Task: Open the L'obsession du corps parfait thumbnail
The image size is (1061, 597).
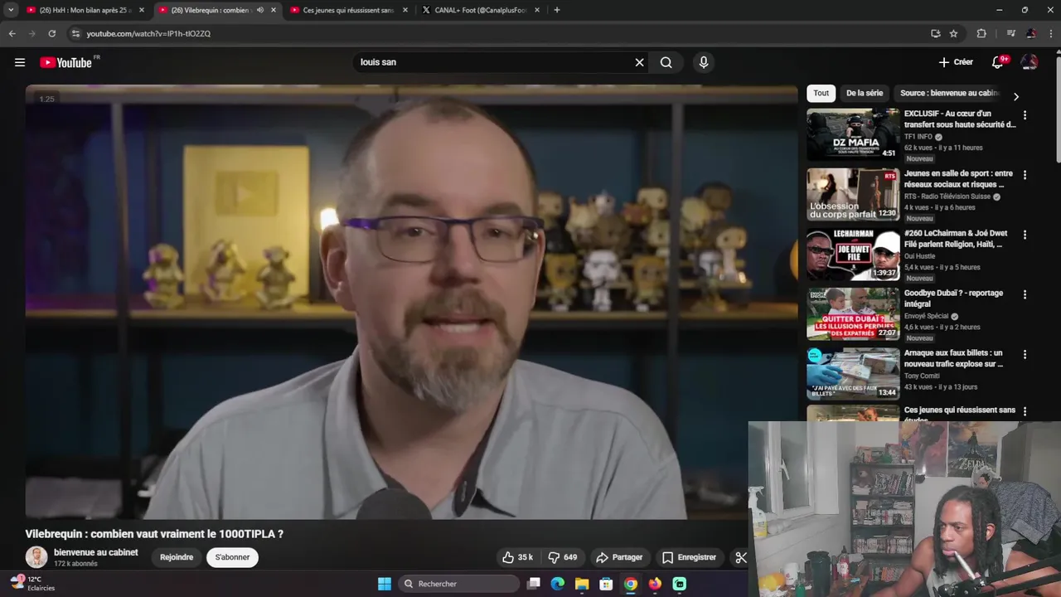Action: [853, 194]
